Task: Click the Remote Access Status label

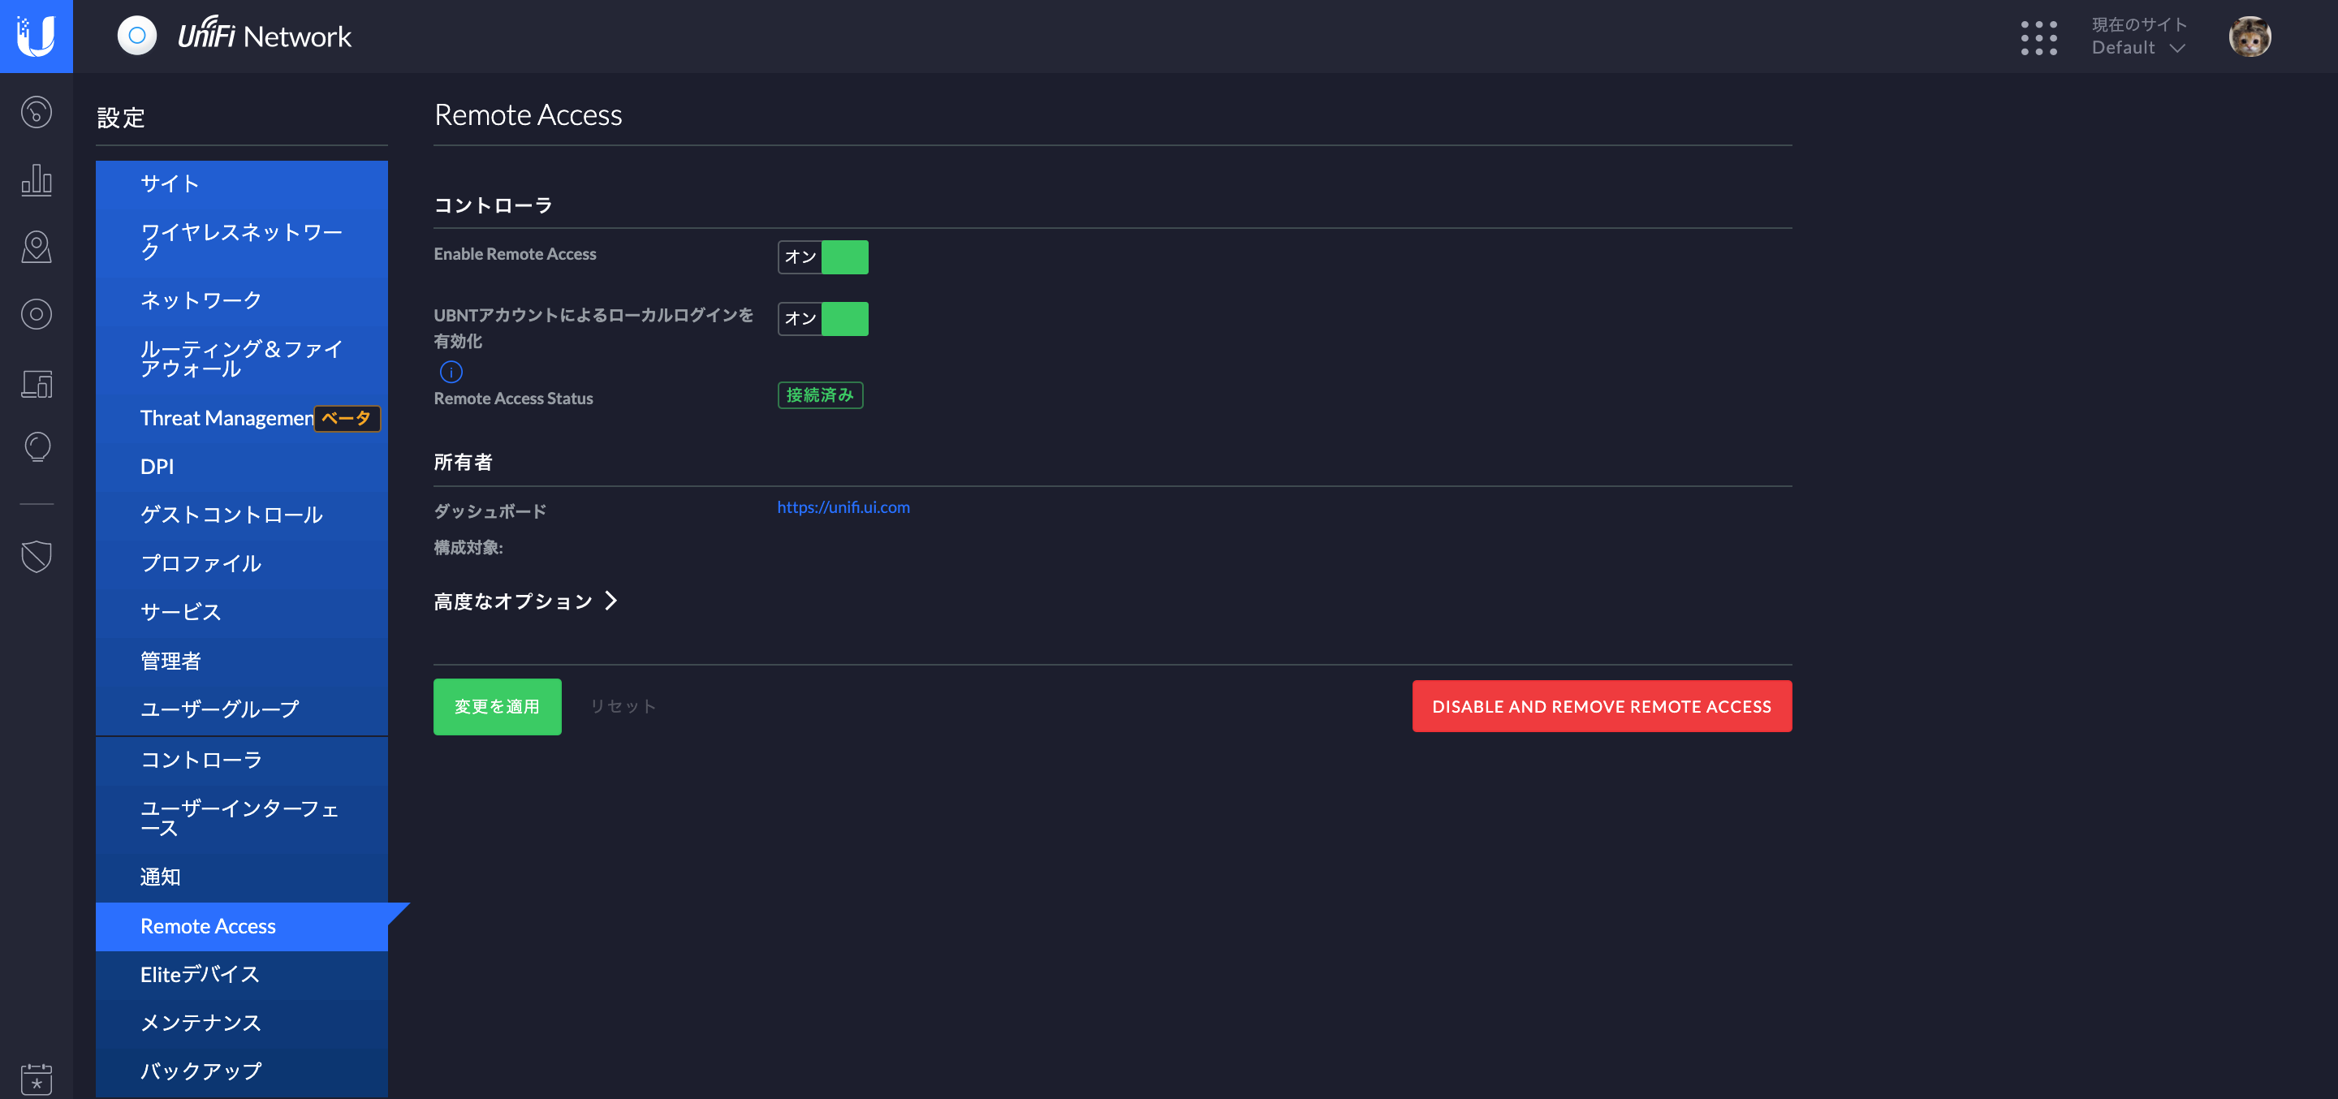Action: 514,399
